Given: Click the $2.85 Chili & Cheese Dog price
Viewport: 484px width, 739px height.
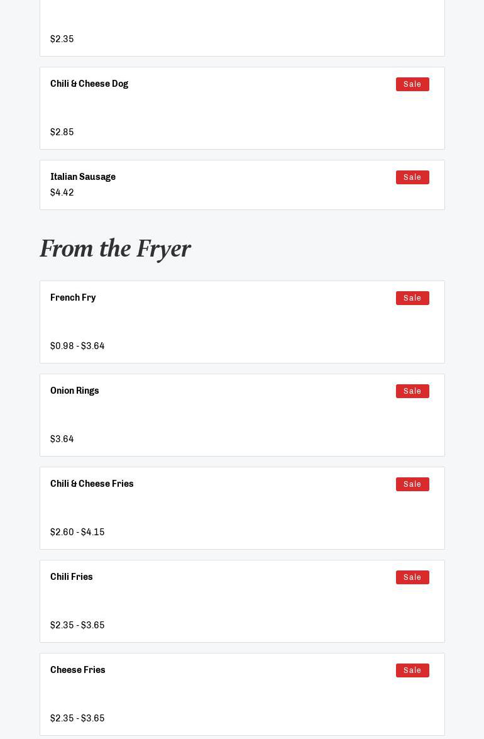Looking at the screenshot, I should pyautogui.click(x=62, y=132).
